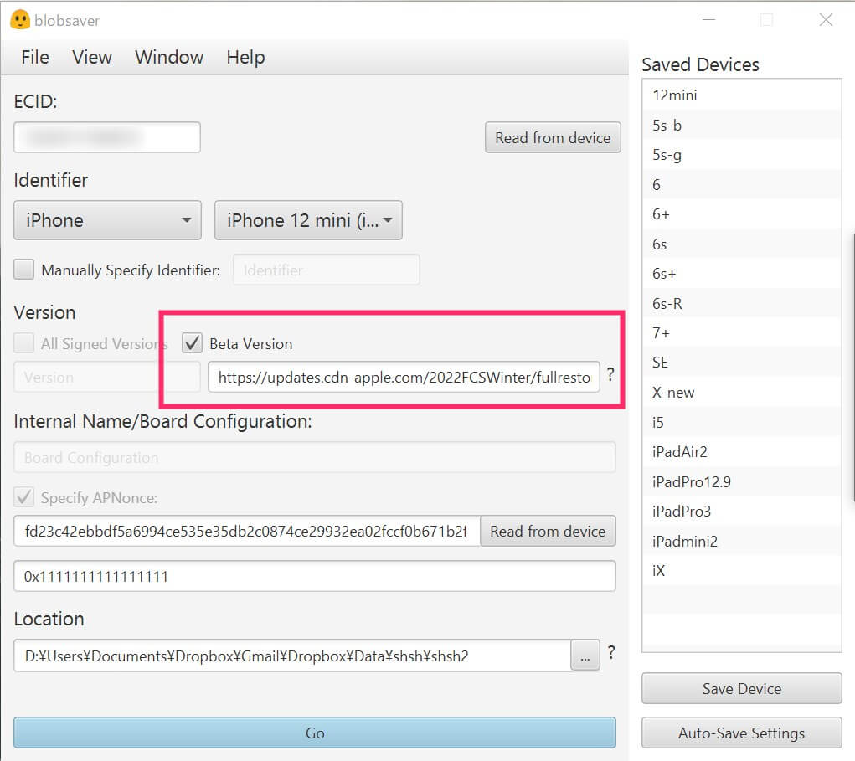The width and height of the screenshot is (855, 761).
Task: Select 12mini in Saved Devices list
Action: (x=675, y=95)
